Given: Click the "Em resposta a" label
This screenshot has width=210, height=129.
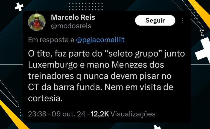Looking at the screenshot, I should coord(51,40).
